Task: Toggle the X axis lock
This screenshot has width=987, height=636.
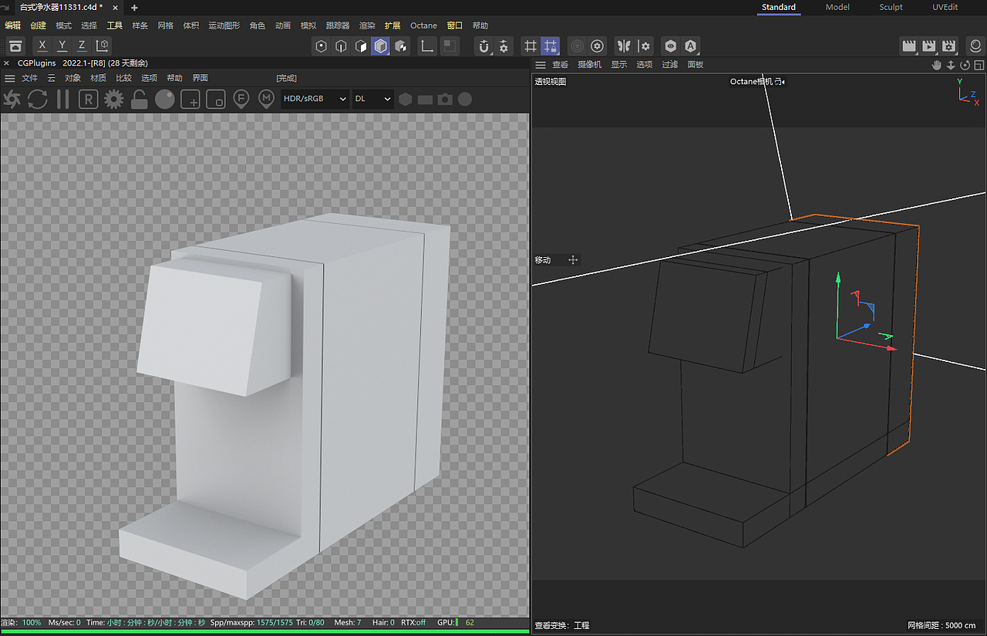Action: click(42, 46)
